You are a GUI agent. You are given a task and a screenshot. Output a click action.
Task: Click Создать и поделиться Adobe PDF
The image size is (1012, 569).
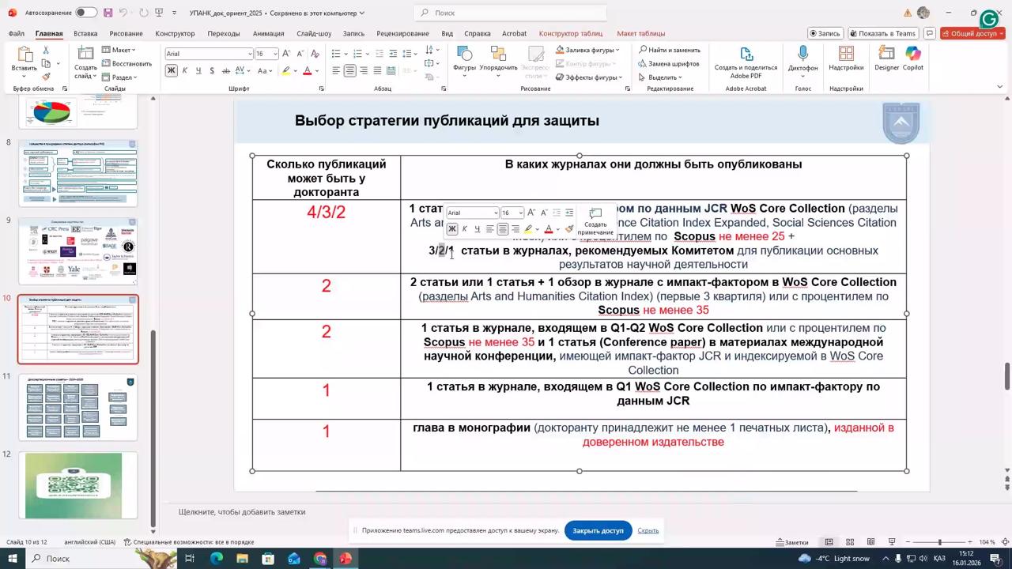[x=746, y=59]
